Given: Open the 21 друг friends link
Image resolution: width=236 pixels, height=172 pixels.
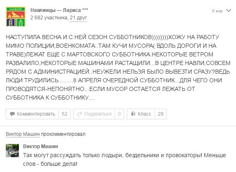Looking at the screenshot, I should [x=78, y=18].
